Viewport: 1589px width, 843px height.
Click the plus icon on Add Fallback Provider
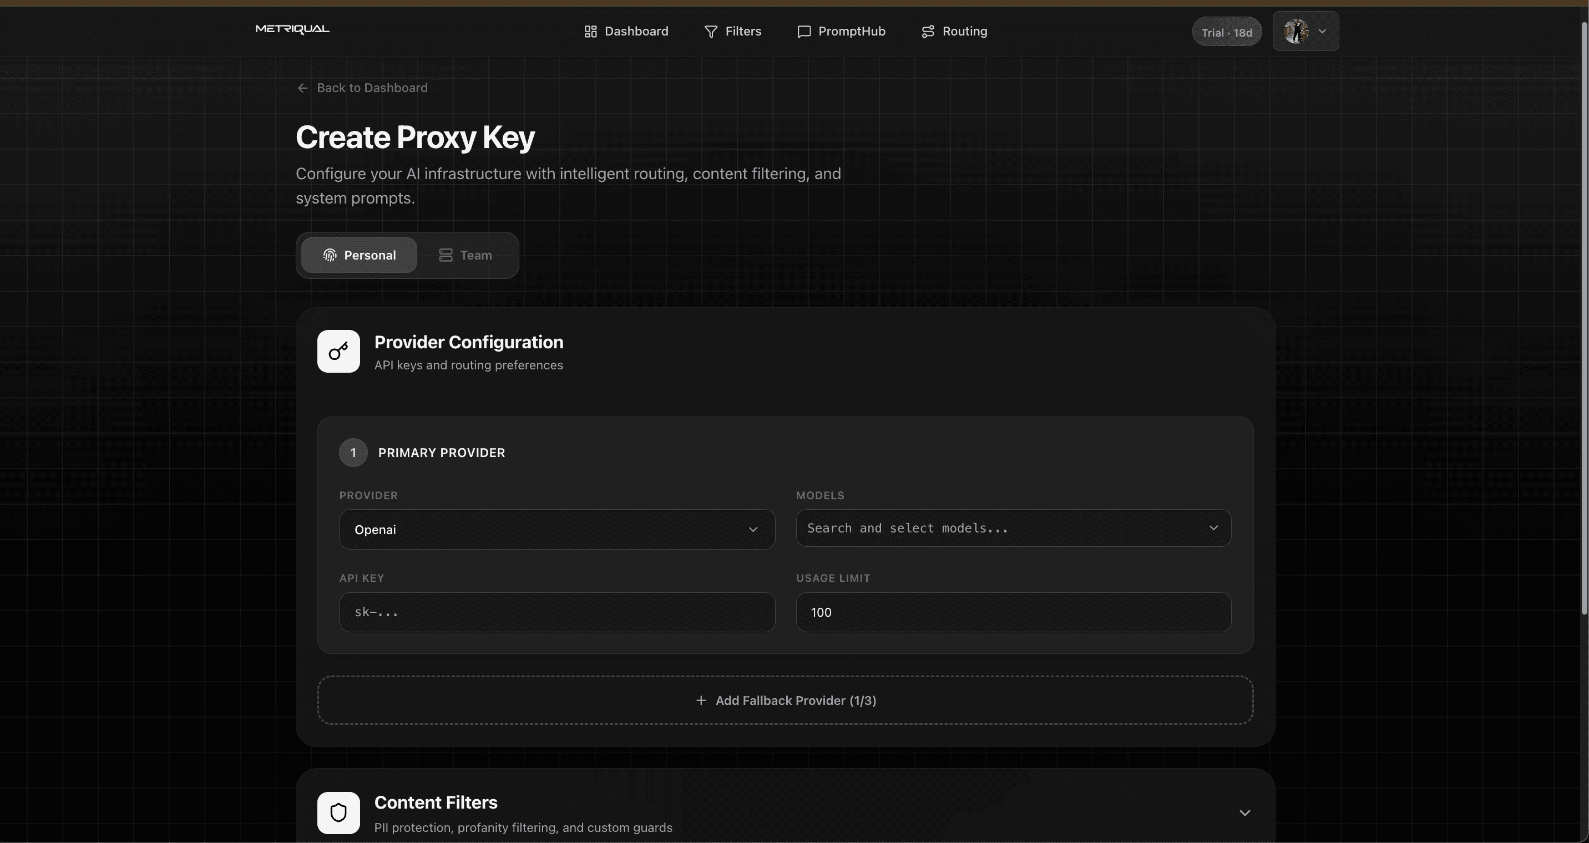point(701,700)
